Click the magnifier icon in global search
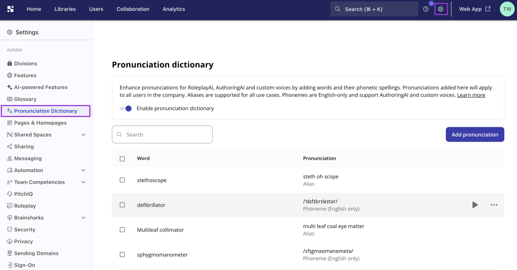Viewport: 517px width, 270px height. 338,9
